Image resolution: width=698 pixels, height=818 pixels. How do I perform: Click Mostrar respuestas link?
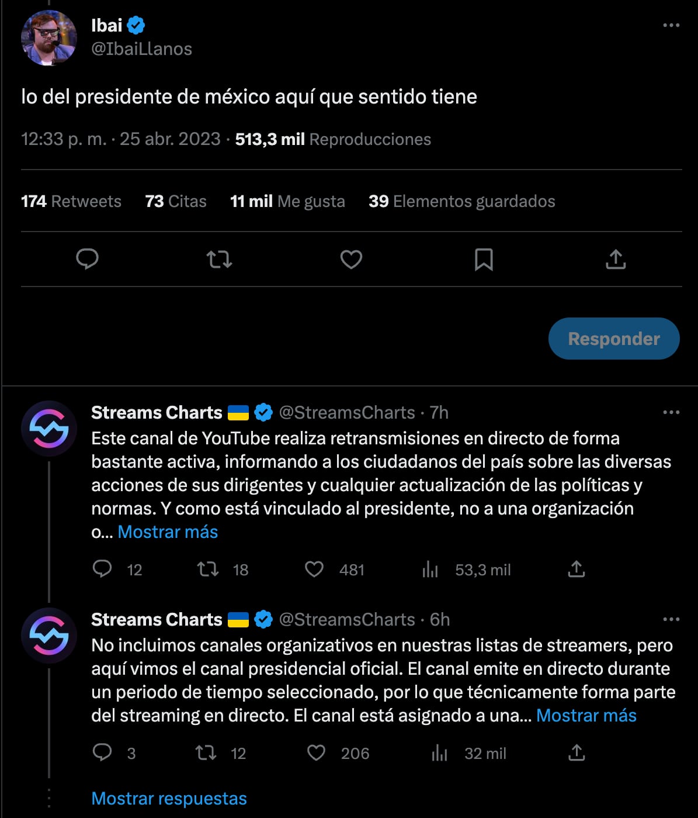tap(169, 799)
